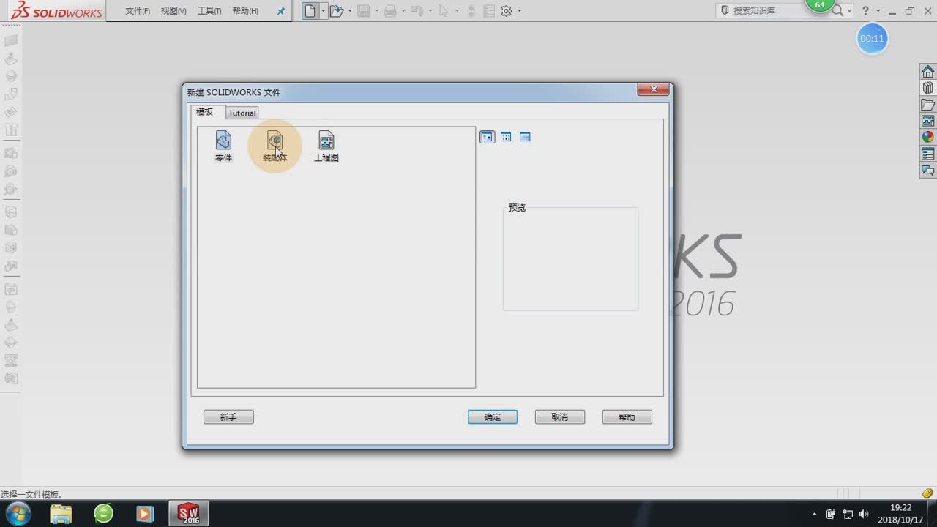Open the Custom Properties task pane

(927, 154)
